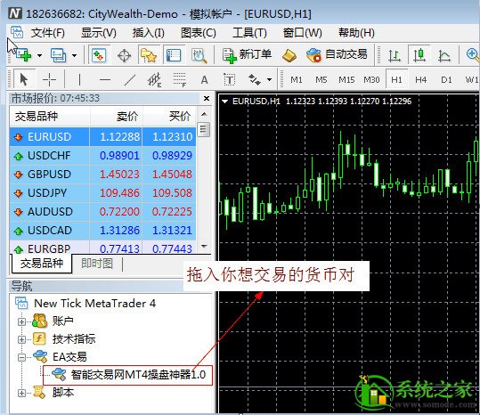
Task: Close the market watch panel
Action: [x=207, y=99]
